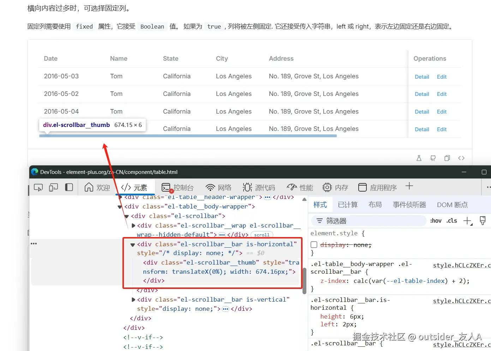Open style link for is-horizontal rule
This screenshot has width=491, height=351.
click(x=462, y=301)
